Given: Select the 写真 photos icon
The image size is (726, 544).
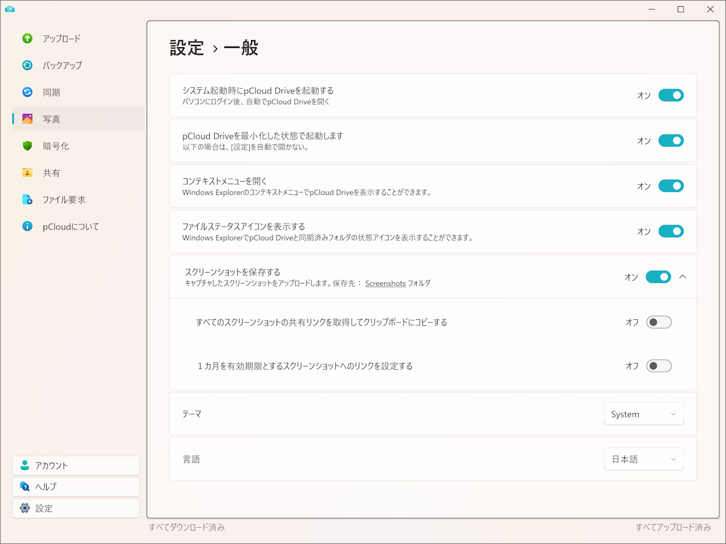Looking at the screenshot, I should (x=27, y=119).
